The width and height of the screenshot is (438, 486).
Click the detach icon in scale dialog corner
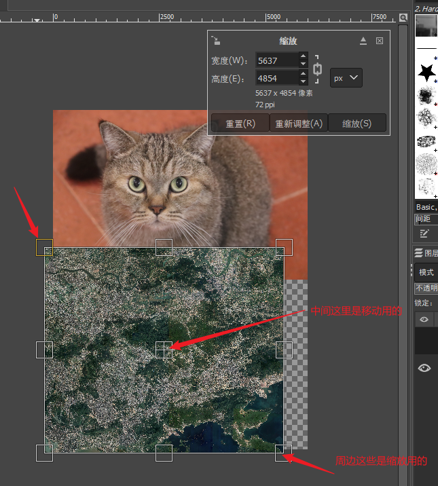[216, 41]
